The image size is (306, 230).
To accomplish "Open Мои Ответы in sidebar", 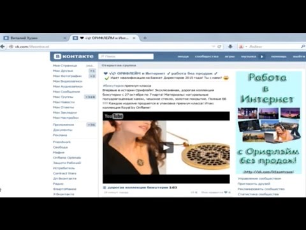I will (x=63, y=107).
